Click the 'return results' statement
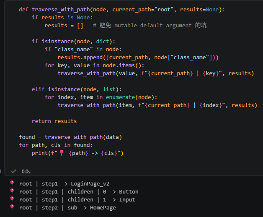Viewport: 263px width, 217px height. (x=54, y=121)
